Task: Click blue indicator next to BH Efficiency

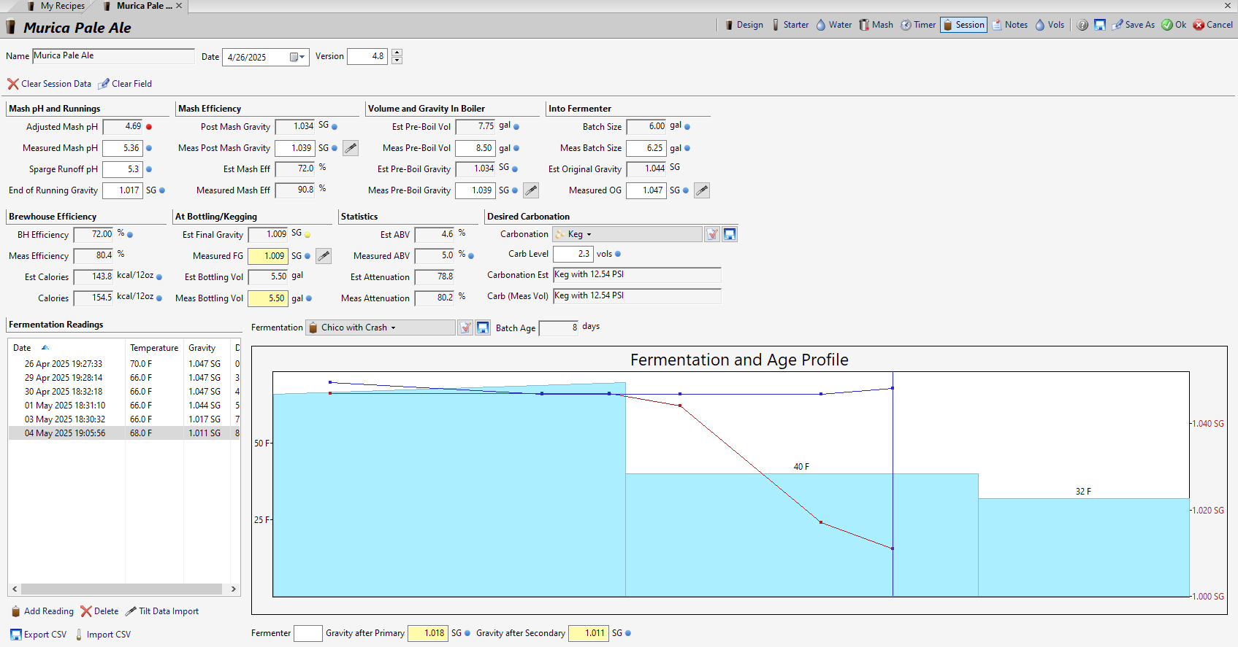Action: (130, 235)
